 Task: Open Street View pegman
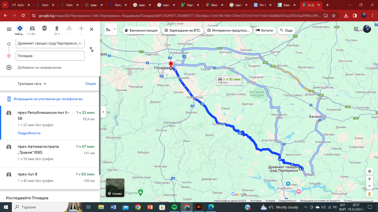pyautogui.click(x=369, y=194)
